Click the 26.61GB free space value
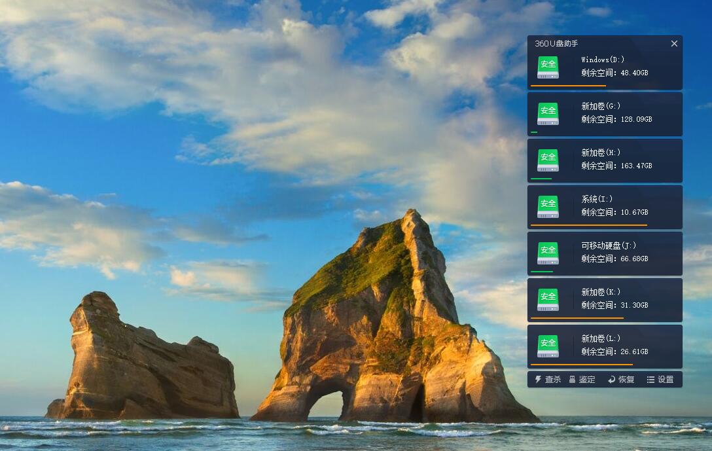The width and height of the screenshot is (712, 451). pos(634,352)
